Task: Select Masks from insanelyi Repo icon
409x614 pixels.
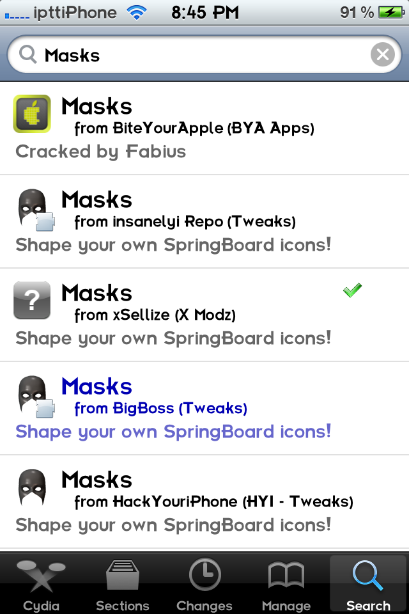Action: click(x=36, y=209)
